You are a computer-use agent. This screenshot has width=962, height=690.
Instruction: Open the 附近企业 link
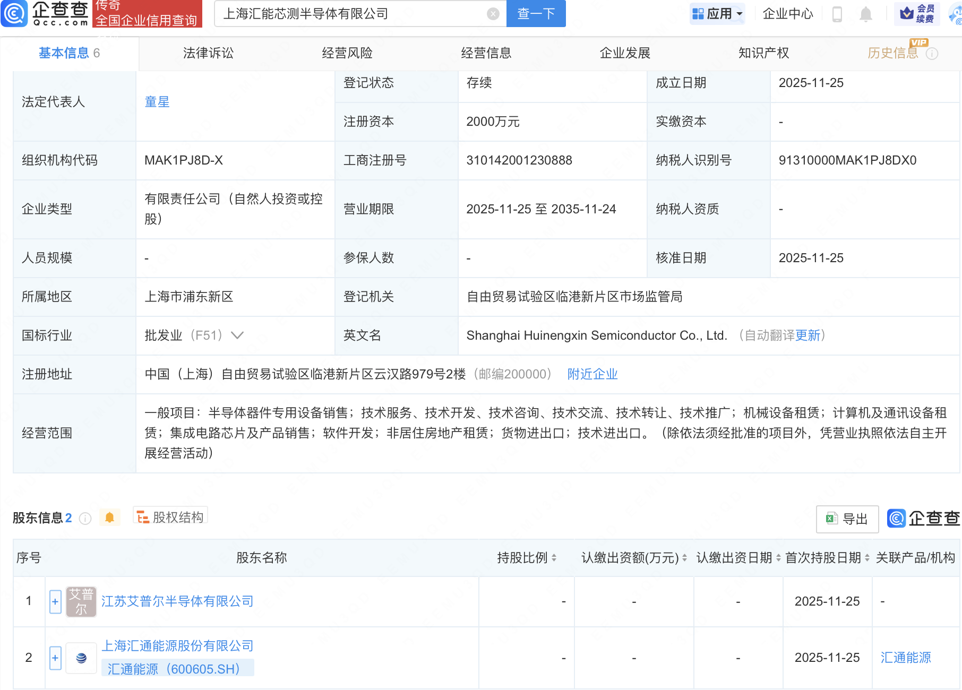pyautogui.click(x=592, y=374)
